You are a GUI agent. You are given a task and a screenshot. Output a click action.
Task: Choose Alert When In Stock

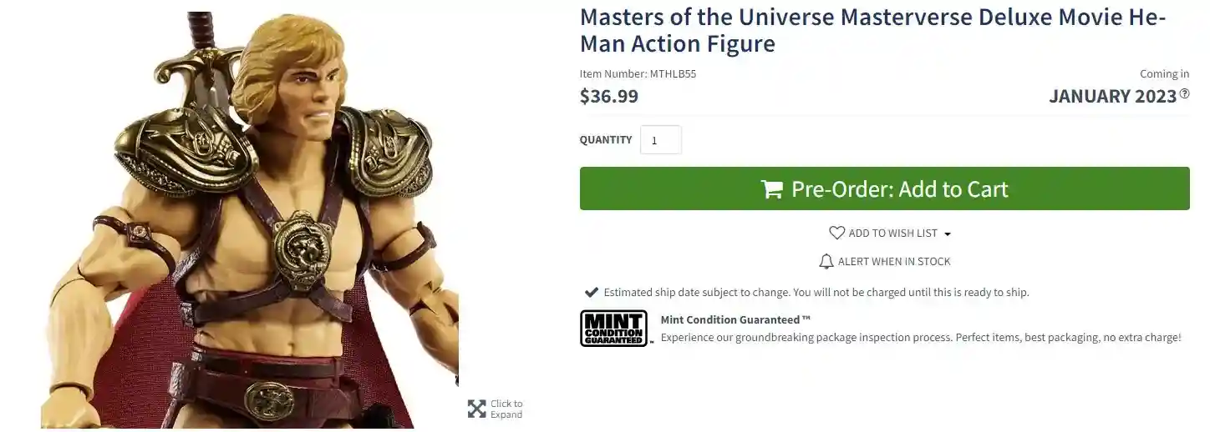pos(894,262)
